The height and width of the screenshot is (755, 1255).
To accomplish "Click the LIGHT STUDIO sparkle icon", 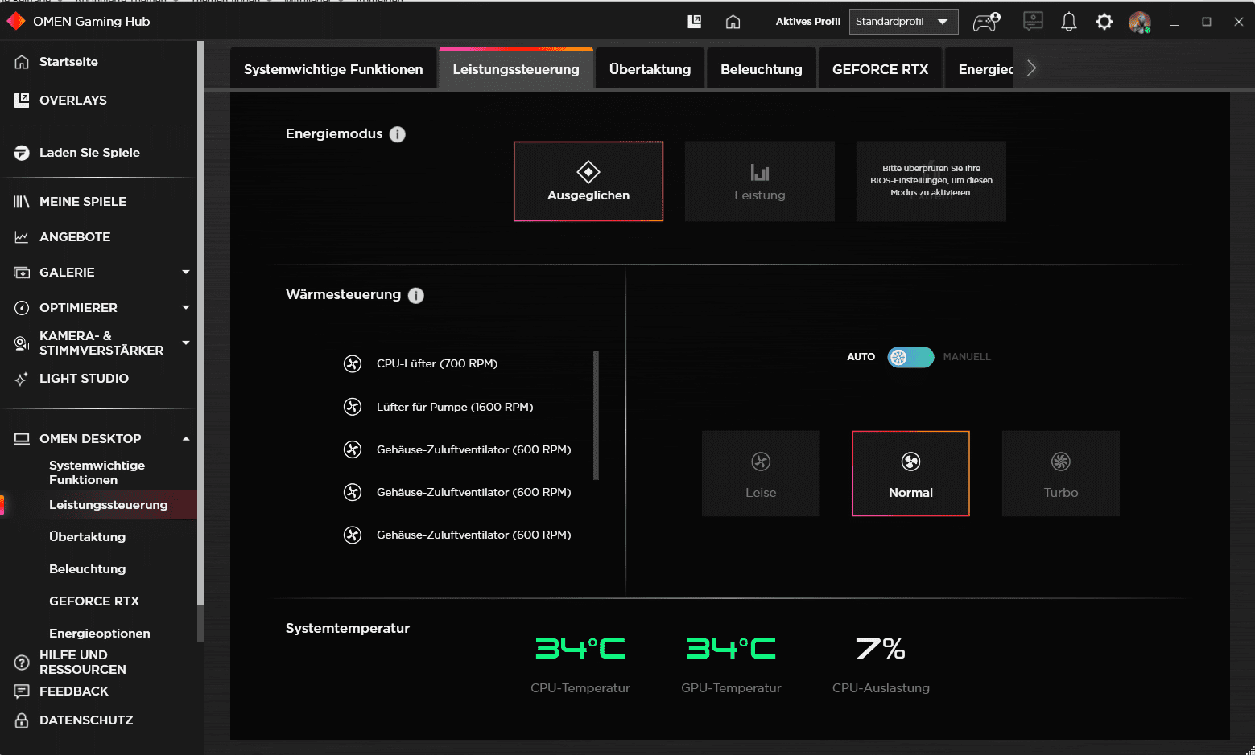I will tap(22, 379).
